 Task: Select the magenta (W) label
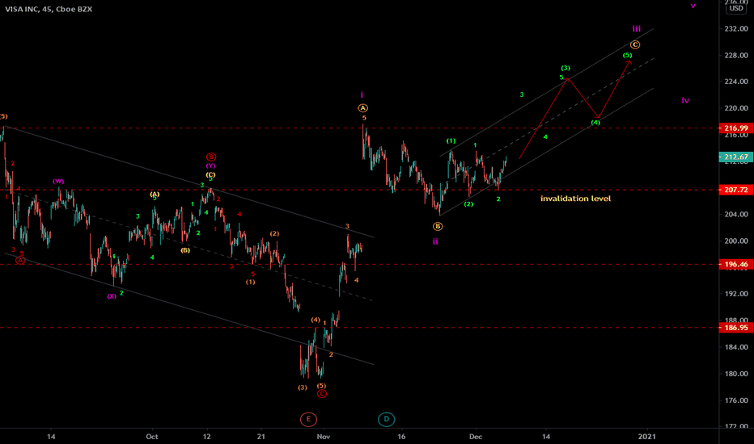point(58,182)
